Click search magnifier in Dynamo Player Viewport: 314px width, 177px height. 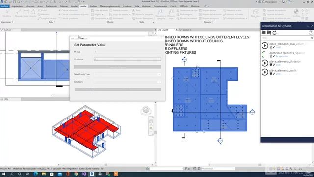[312, 38]
